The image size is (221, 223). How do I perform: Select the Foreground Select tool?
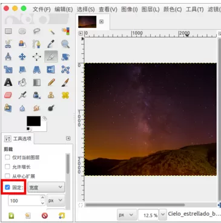(22, 44)
